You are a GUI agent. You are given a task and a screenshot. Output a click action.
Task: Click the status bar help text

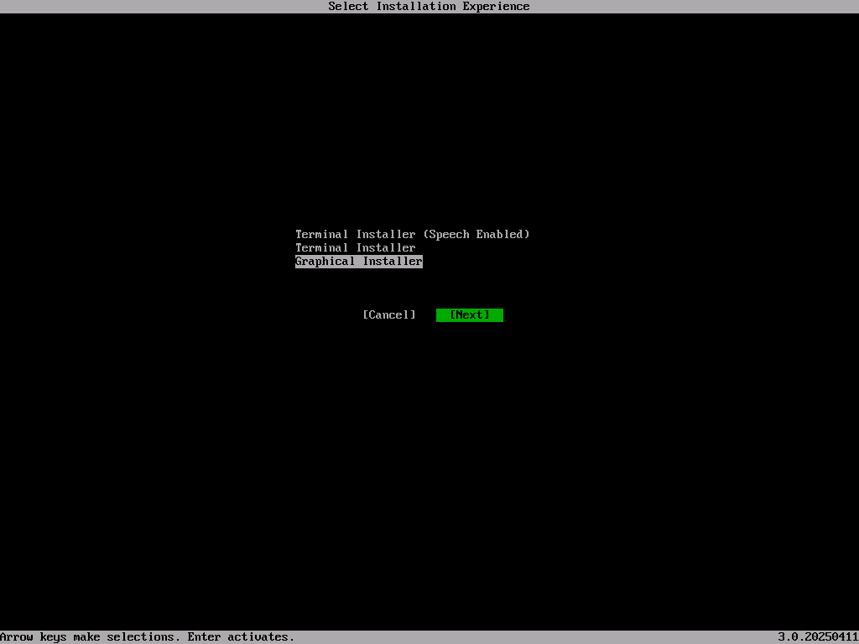point(148,636)
